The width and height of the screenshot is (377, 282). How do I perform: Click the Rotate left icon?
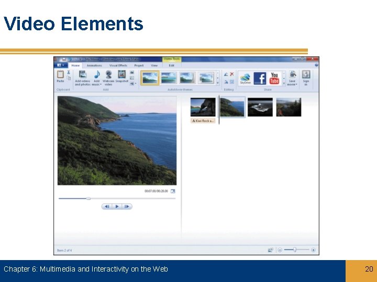click(226, 74)
